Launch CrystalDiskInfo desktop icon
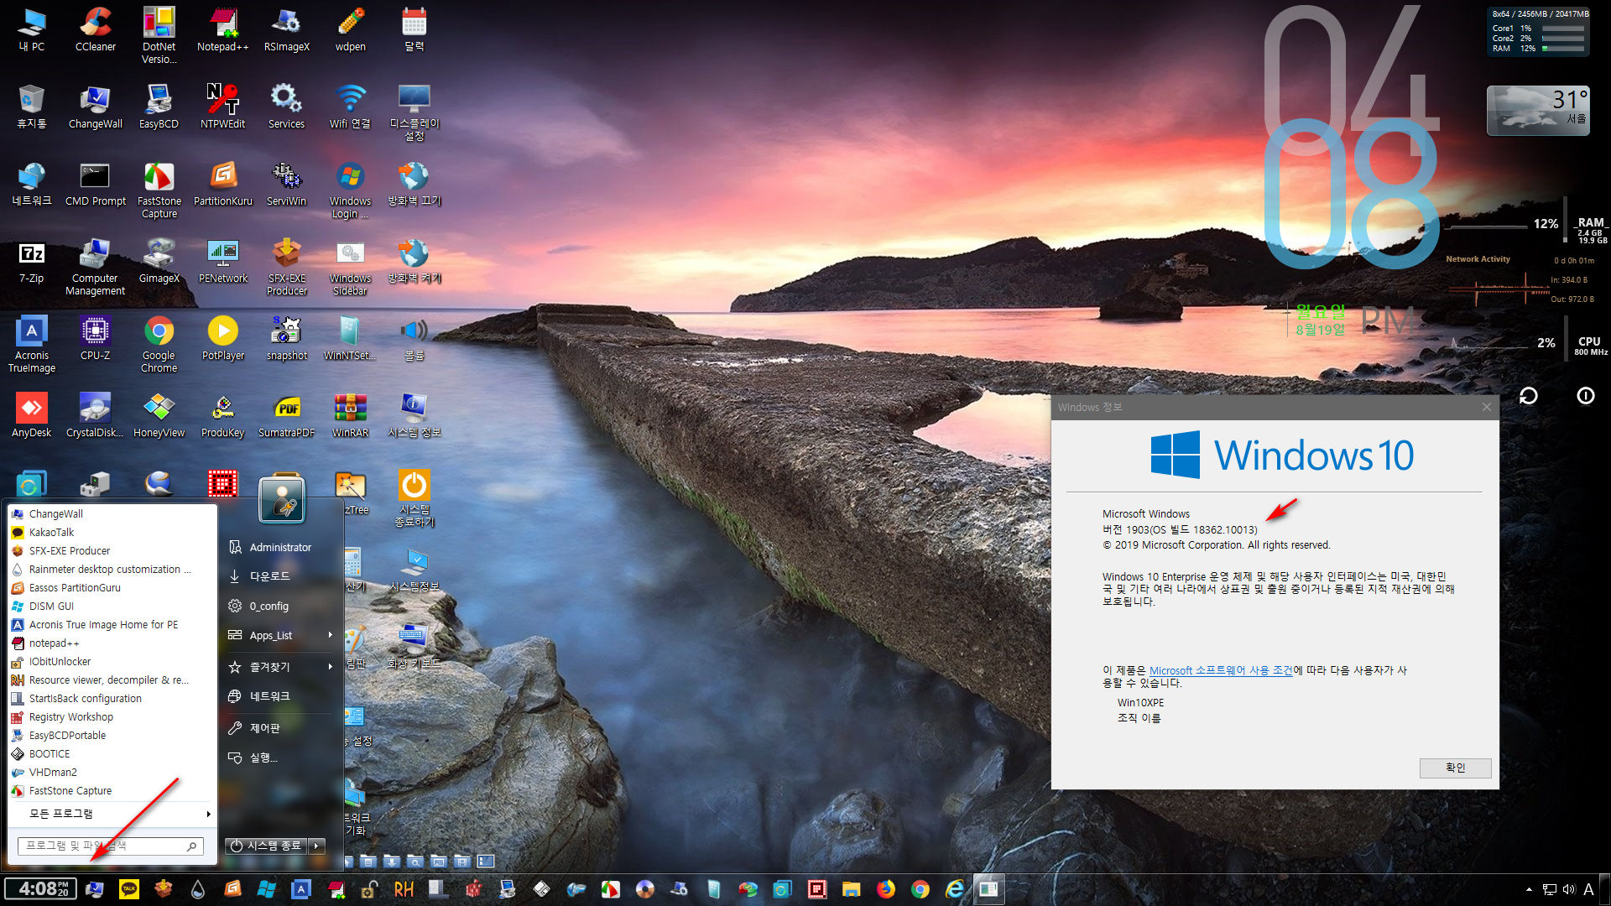The image size is (1611, 906). click(x=95, y=415)
